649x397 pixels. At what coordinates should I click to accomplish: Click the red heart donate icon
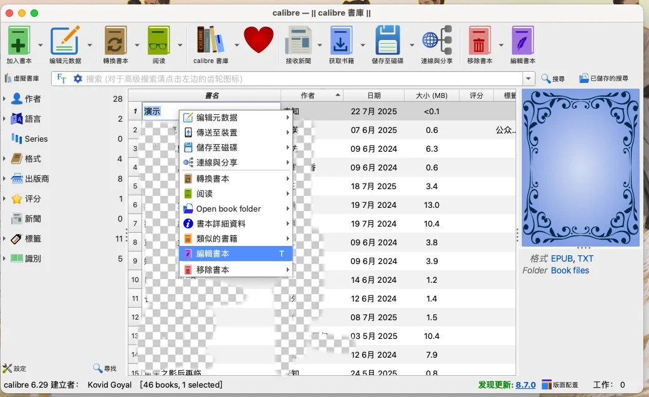pos(259,40)
